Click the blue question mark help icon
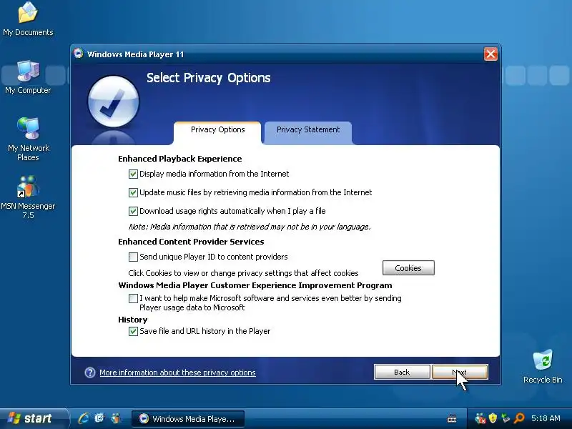Image resolution: width=572 pixels, height=429 pixels. pyautogui.click(x=90, y=373)
